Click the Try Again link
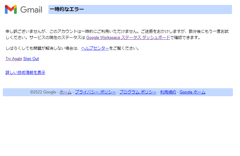Viewport: 240px width, 156px height. tap(14, 59)
